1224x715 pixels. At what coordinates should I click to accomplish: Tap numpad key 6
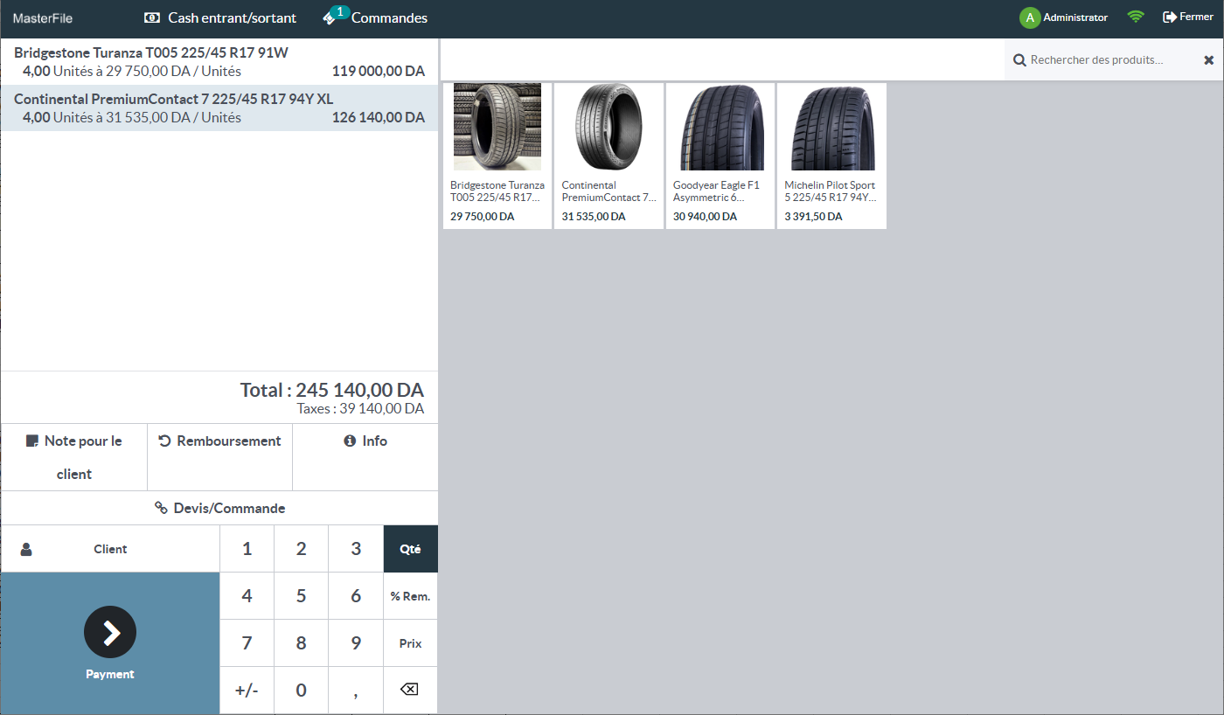click(356, 596)
